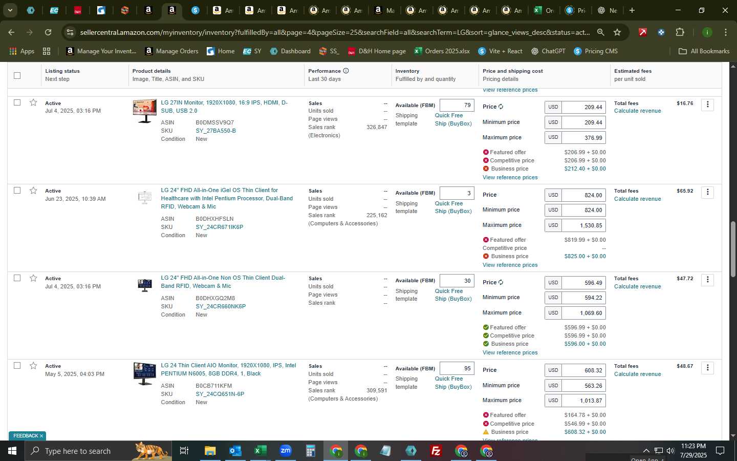The width and height of the screenshot is (737, 461).
Task: Open the Orders 2025.xlsx bookmark
Action: [x=442, y=51]
